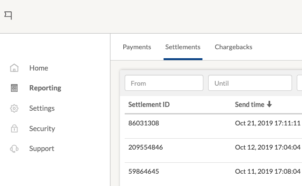This screenshot has width=302, height=186.
Task: Click the Send time sort arrow
Action: tap(269, 104)
